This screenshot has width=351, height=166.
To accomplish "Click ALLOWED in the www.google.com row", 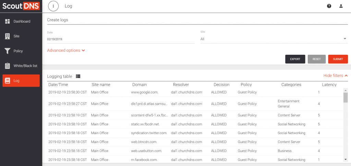I will [x=219, y=92].
